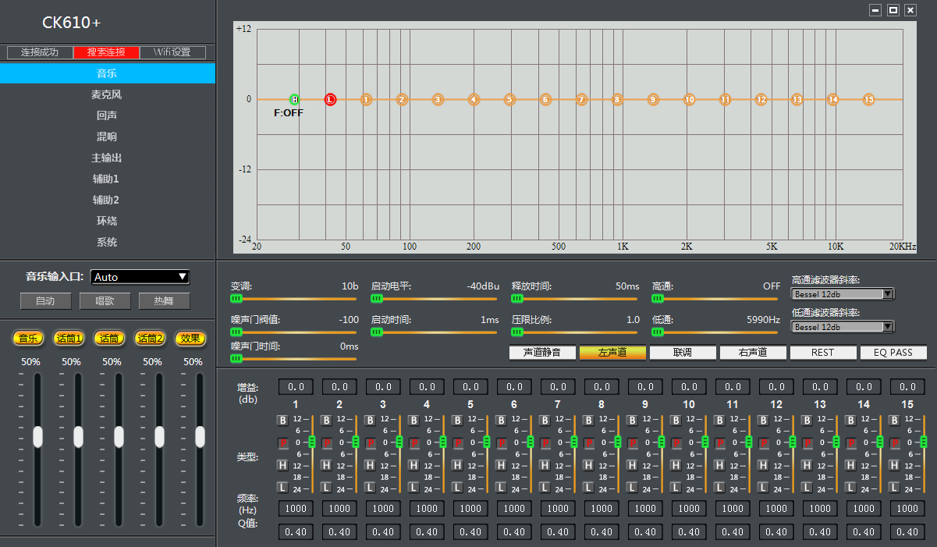
Task: Select the 左声道 left channel
Action: (612, 353)
